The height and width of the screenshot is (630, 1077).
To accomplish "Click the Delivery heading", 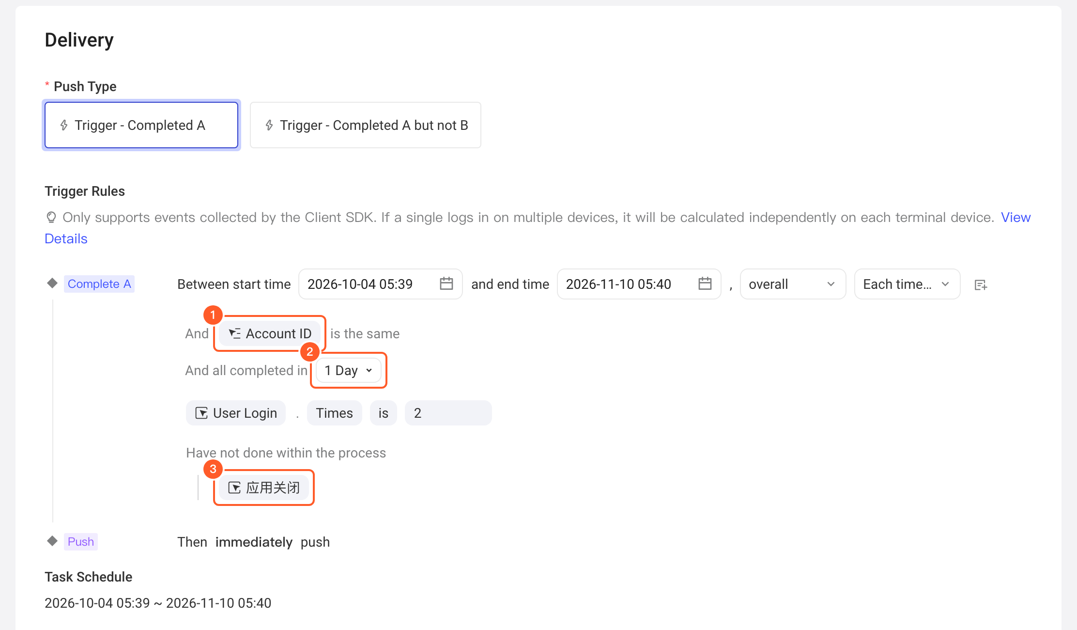I will [79, 40].
